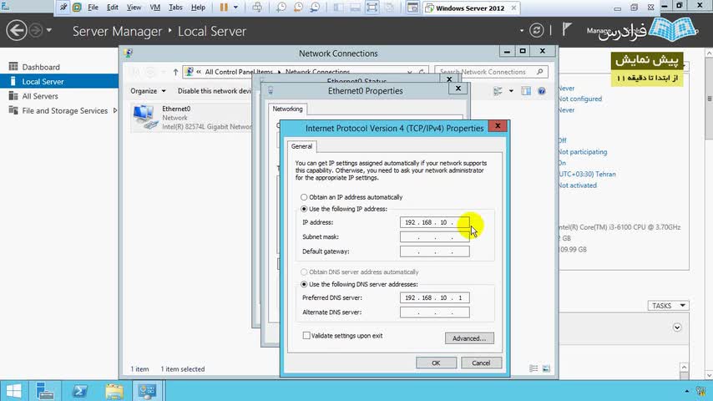Open VMware File menu

[93, 8]
